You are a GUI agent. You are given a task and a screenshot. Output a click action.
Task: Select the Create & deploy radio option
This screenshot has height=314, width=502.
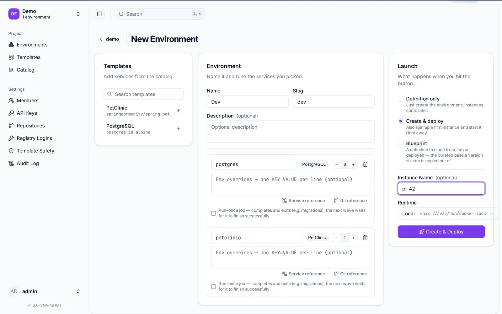point(401,121)
